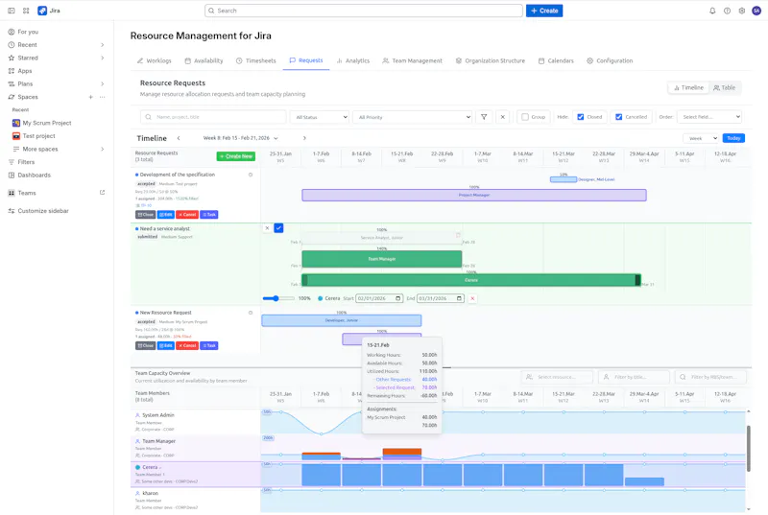The height and width of the screenshot is (515, 768).
Task: Open the Analytics tab
Action: point(353,60)
